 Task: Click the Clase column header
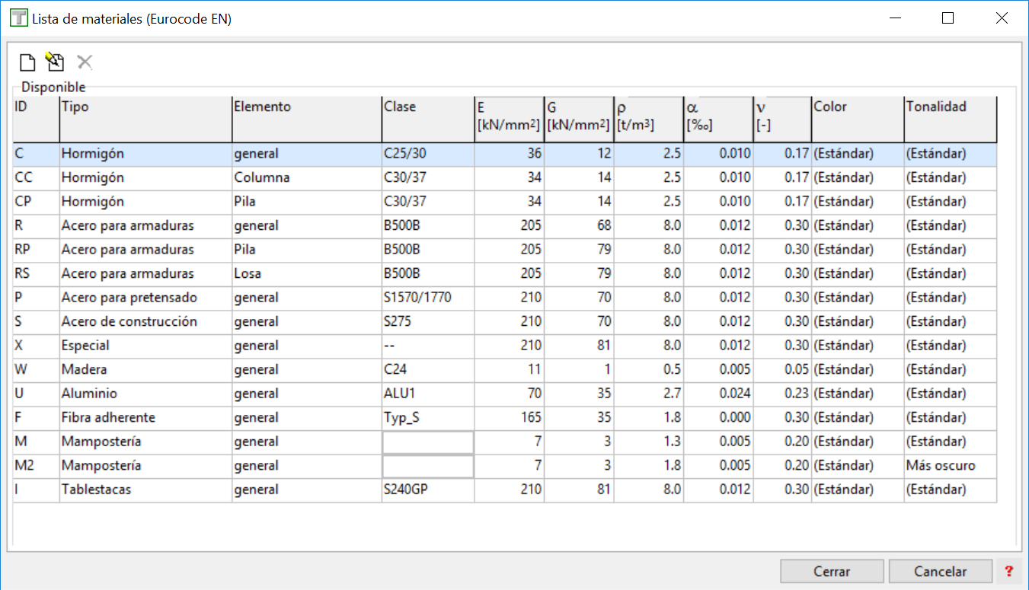pos(427,118)
